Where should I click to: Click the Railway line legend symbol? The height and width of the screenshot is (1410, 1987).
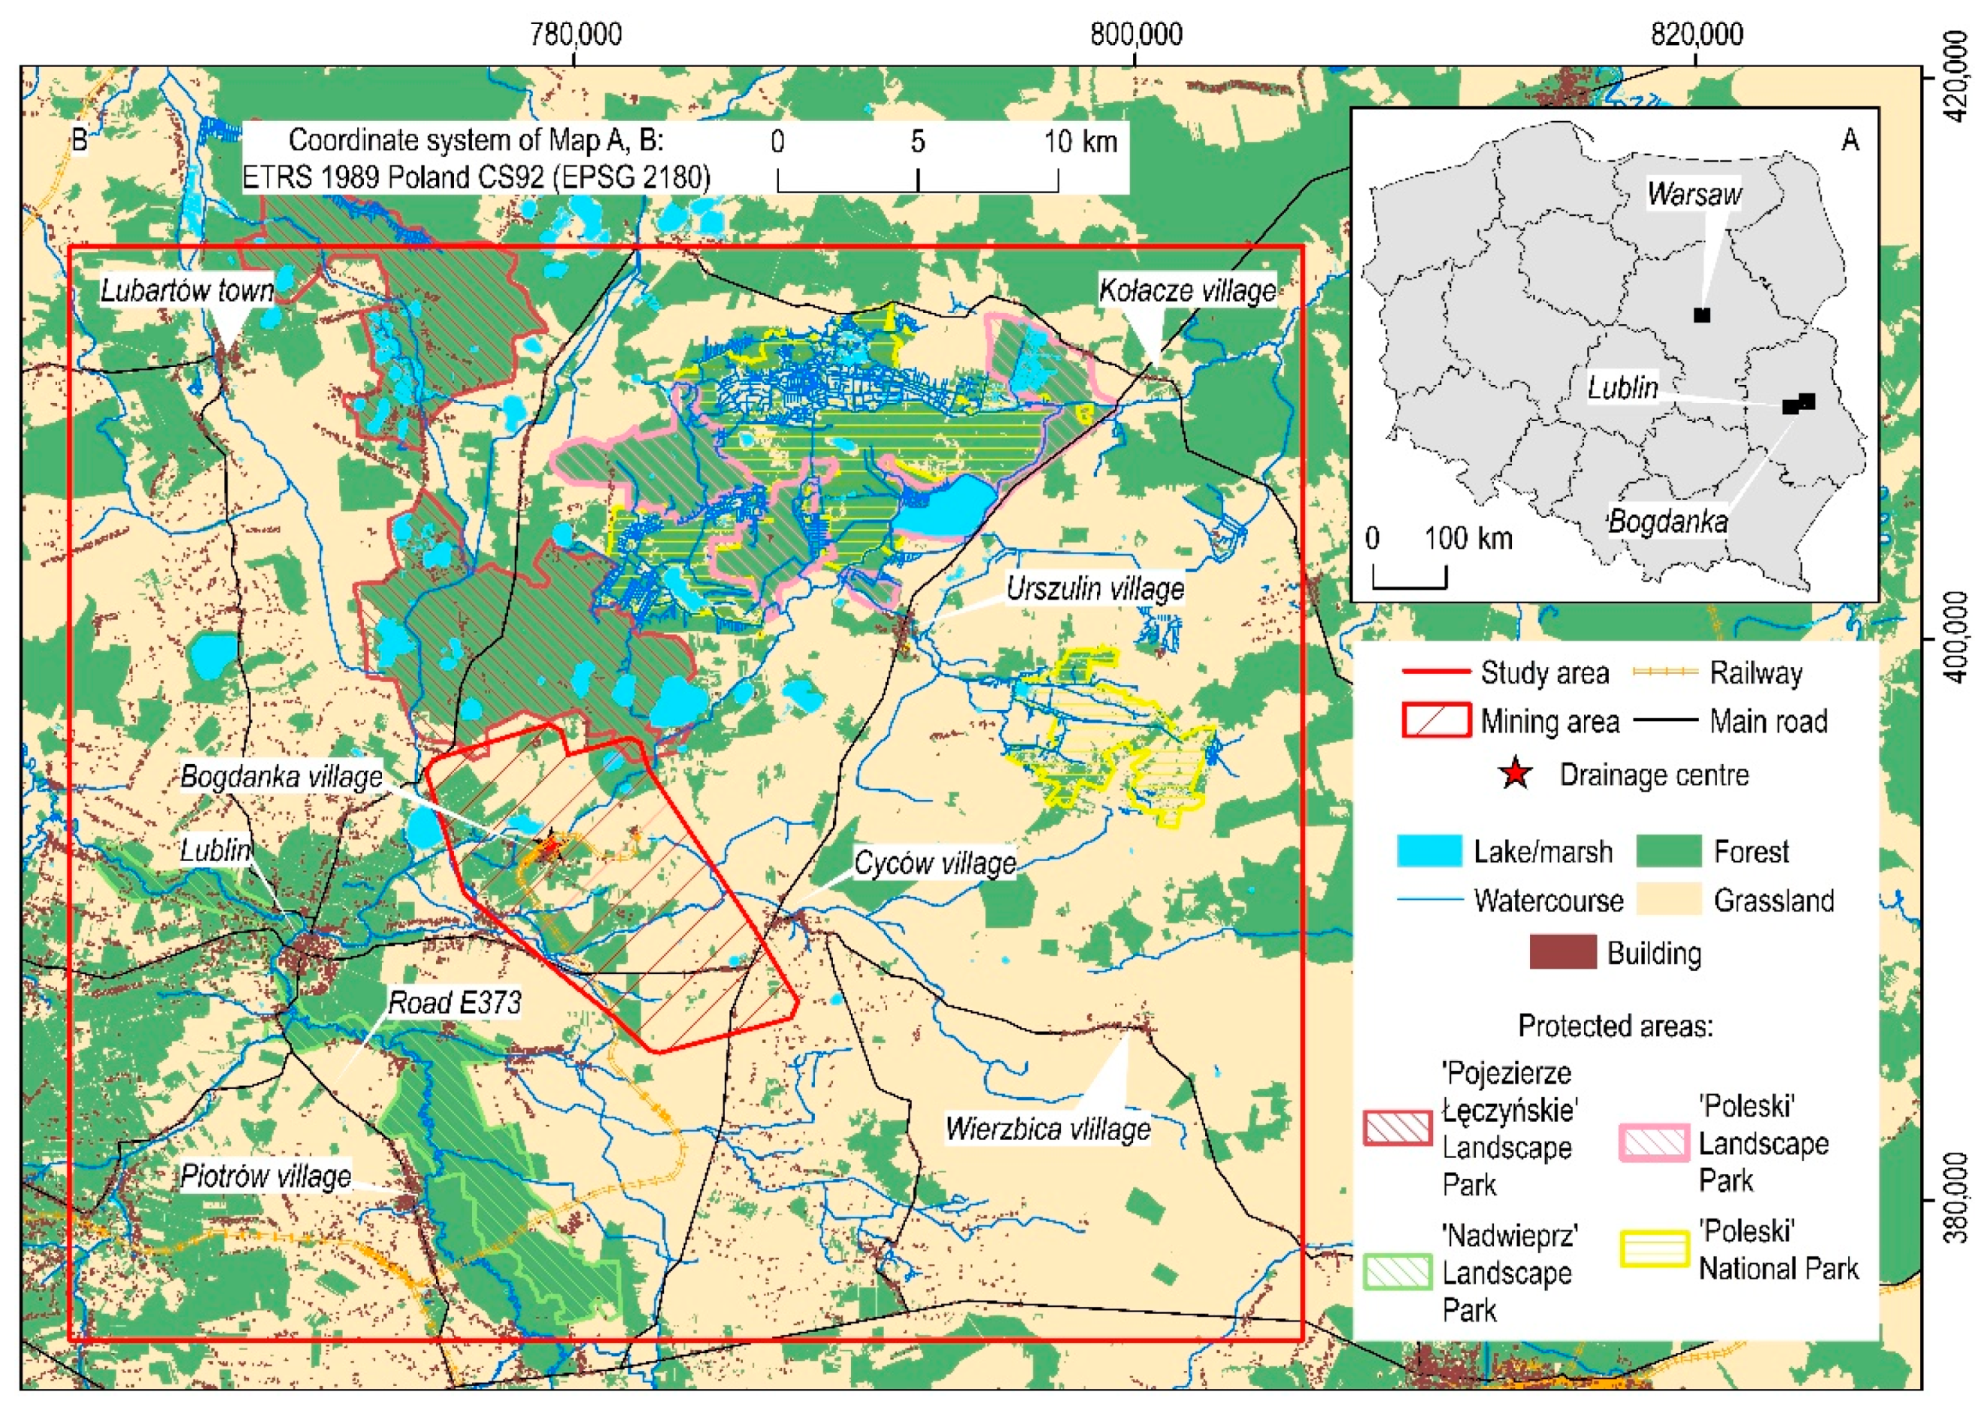coord(1665,672)
